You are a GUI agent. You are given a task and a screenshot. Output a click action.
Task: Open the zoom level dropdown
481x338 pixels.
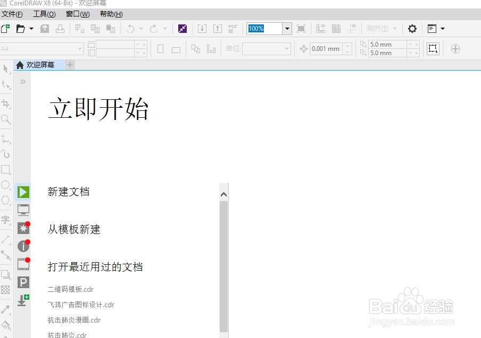point(287,29)
